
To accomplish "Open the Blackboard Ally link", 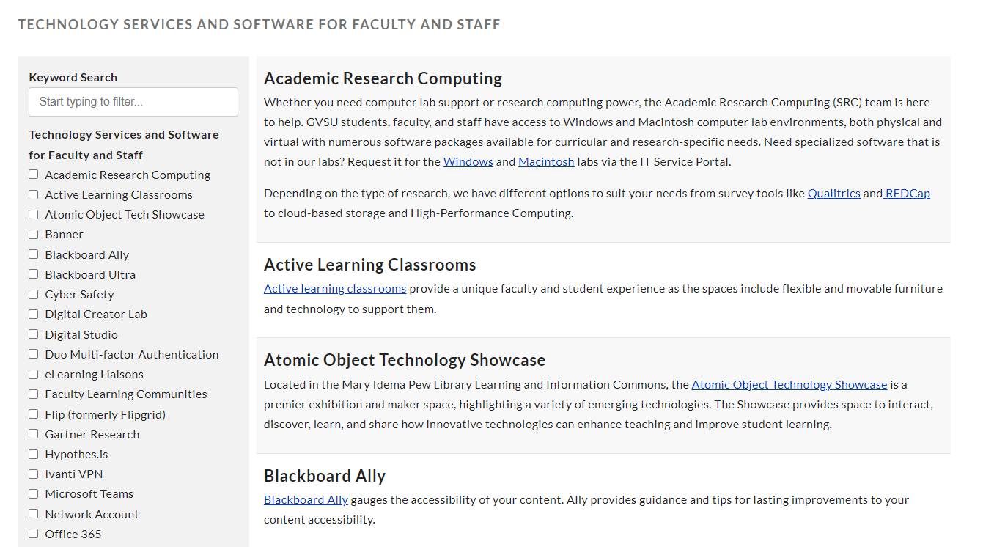I will coord(305,499).
